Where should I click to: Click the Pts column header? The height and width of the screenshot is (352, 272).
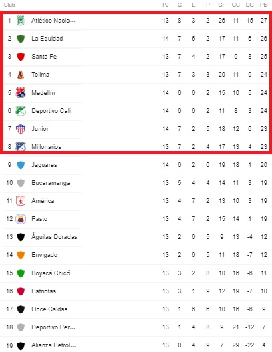(x=263, y=5)
